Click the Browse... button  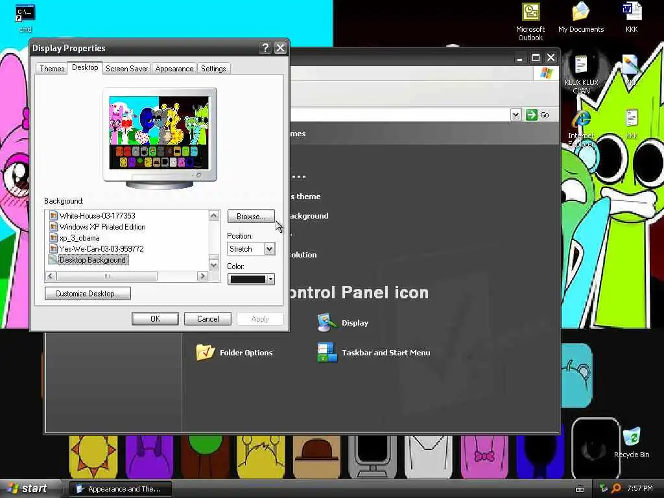(251, 217)
